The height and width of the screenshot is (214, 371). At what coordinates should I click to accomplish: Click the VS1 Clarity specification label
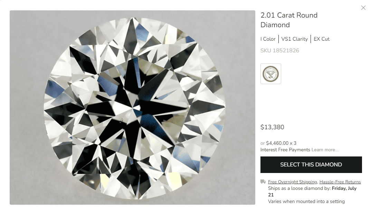coord(294,39)
